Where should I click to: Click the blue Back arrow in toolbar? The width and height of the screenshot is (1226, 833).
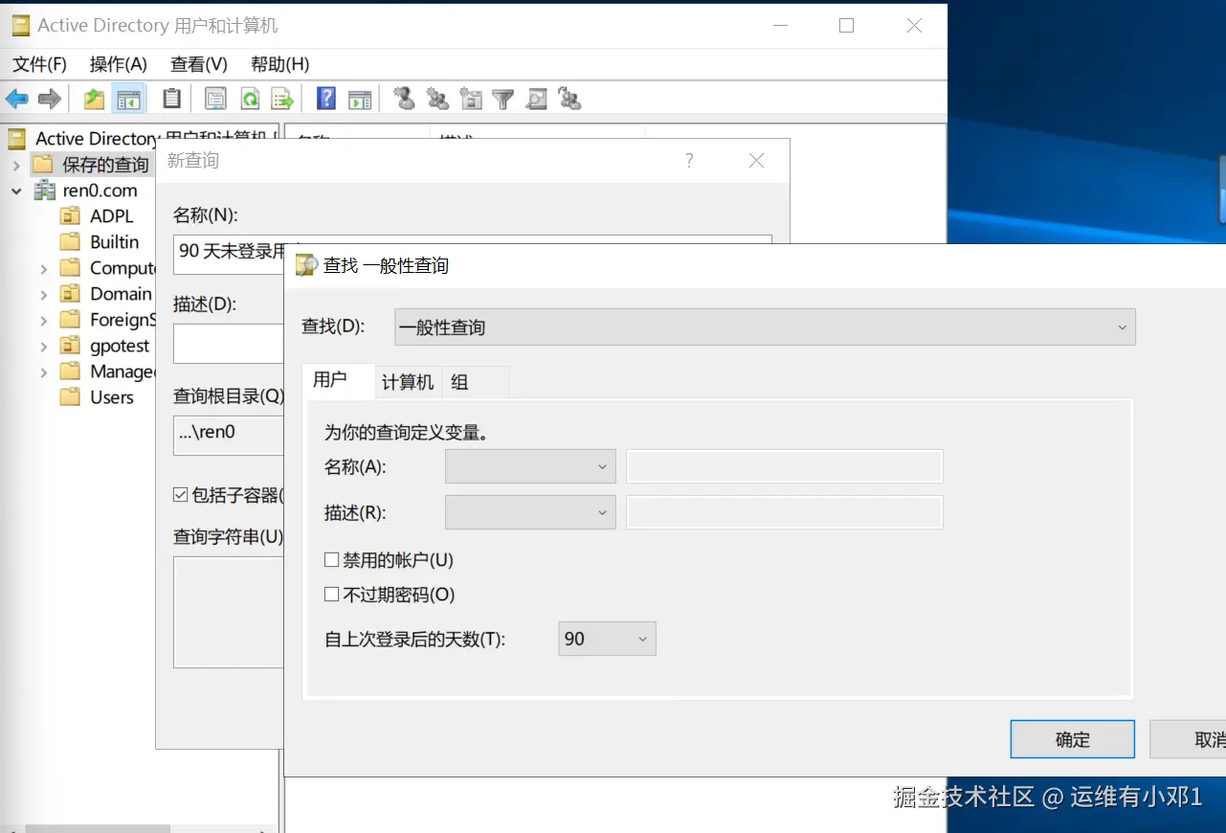tap(17, 99)
